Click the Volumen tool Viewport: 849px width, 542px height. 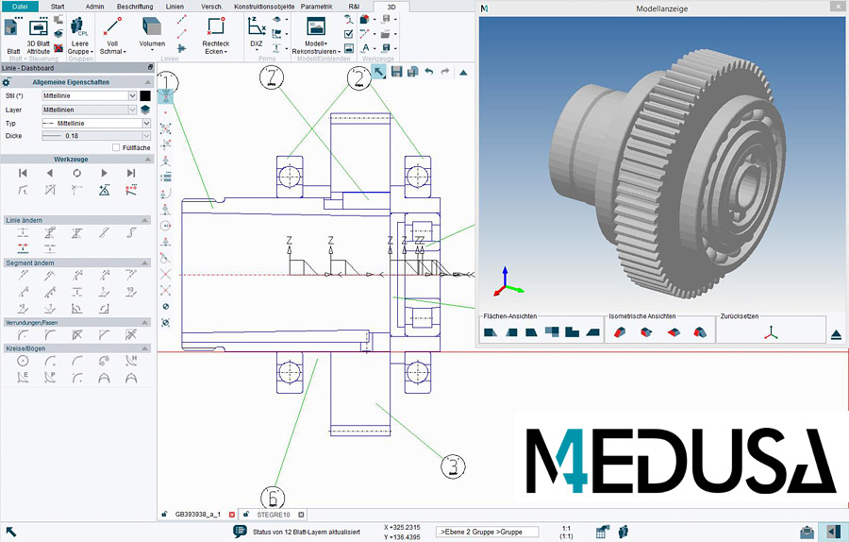(x=152, y=32)
